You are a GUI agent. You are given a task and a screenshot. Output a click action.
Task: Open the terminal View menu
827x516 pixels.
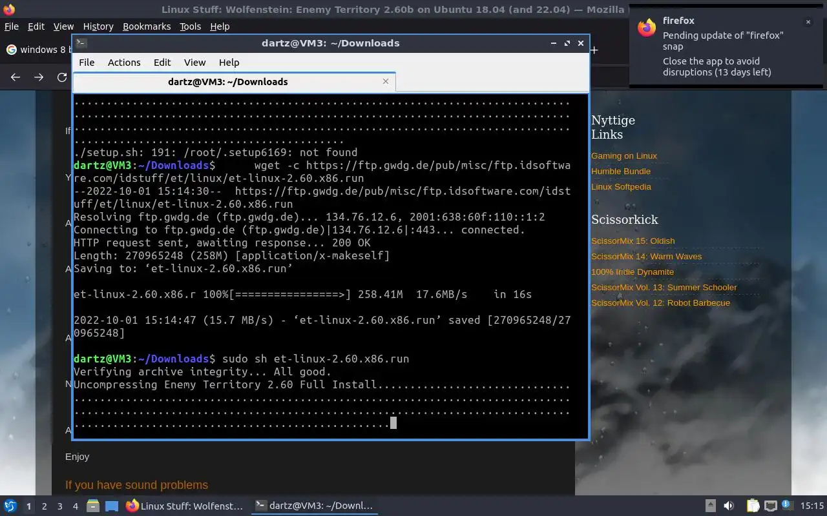194,63
